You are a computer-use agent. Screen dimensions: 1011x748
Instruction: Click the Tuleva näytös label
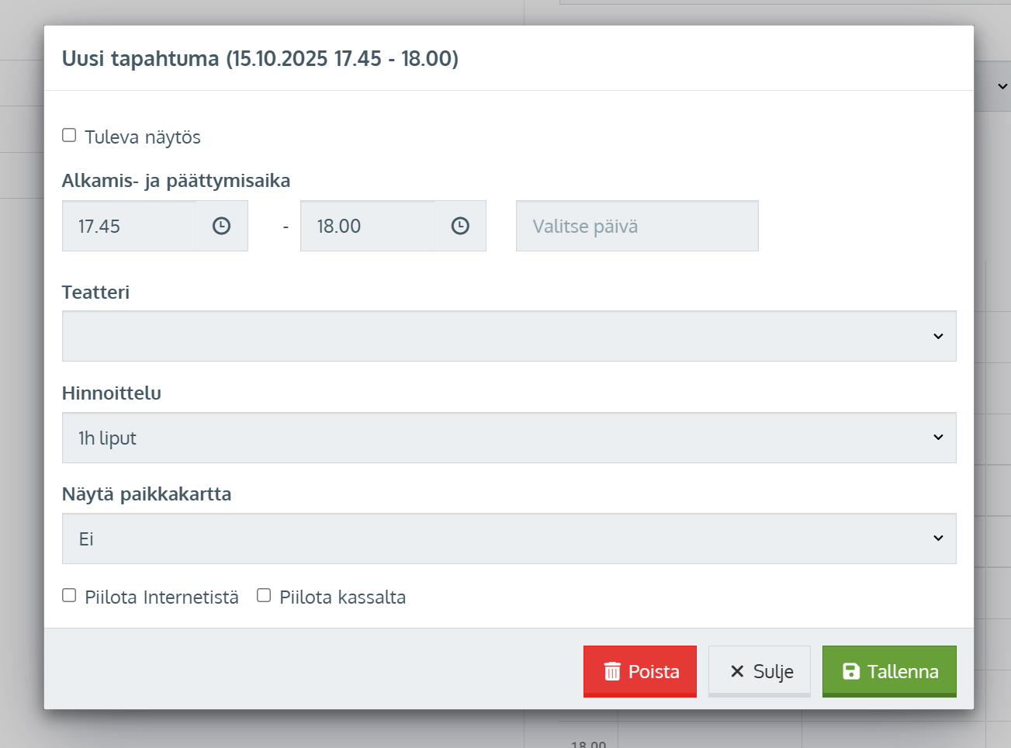click(x=143, y=137)
